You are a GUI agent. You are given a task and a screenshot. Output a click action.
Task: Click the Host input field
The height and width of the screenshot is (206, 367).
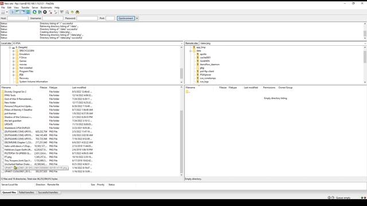[x=18, y=18]
